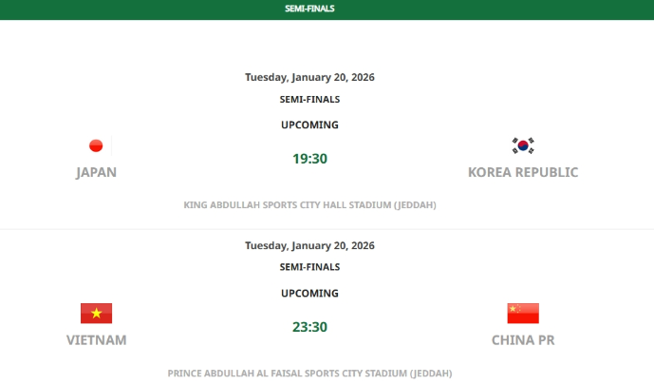Click SEMI-FINALS label in the Vietnam match
The image size is (654, 384).
309,267
